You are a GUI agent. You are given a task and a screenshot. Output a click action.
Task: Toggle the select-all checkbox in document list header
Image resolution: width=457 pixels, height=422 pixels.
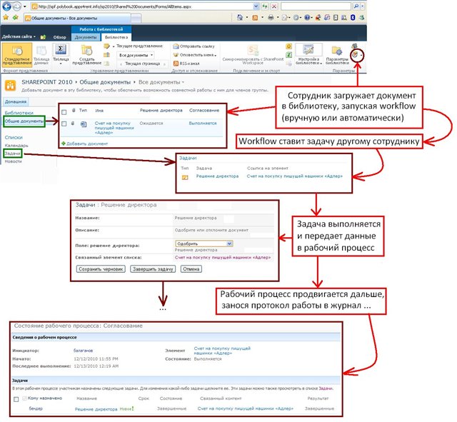tap(63, 111)
